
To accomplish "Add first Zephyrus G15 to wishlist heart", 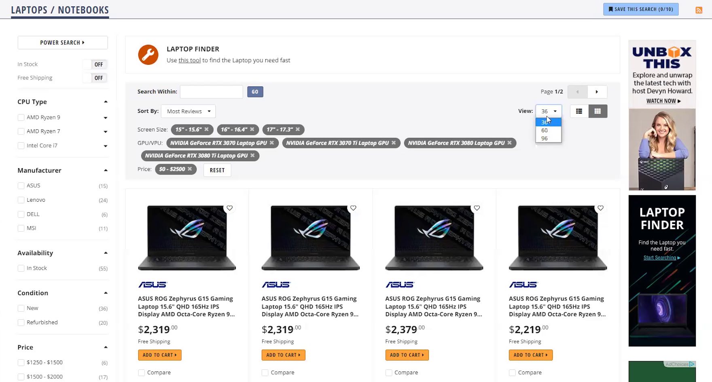I will tap(229, 208).
